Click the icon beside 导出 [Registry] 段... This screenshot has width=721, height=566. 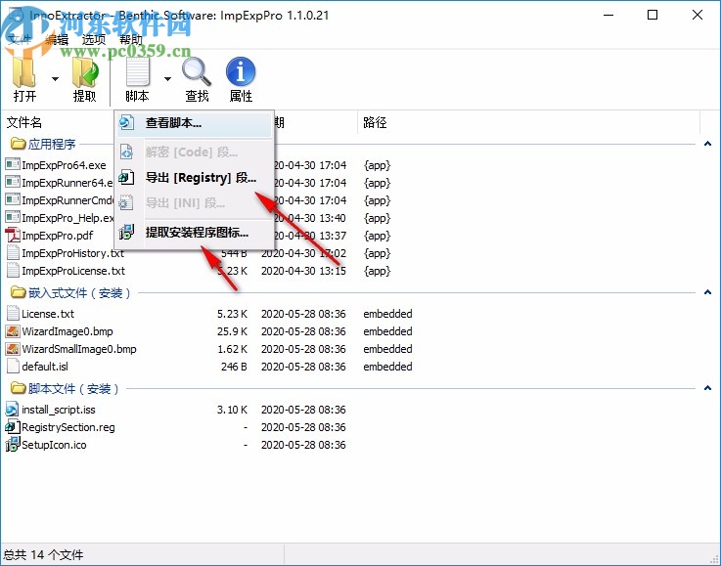click(x=126, y=178)
